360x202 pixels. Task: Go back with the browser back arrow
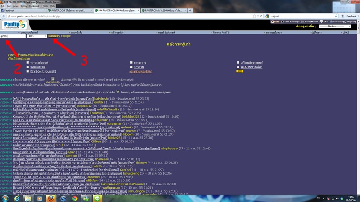click(x=4, y=16)
